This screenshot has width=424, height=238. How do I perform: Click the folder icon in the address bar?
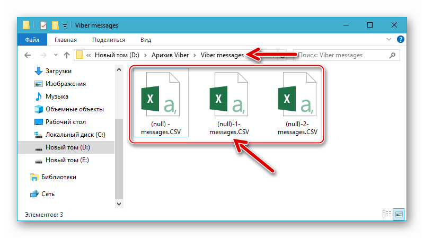point(79,55)
